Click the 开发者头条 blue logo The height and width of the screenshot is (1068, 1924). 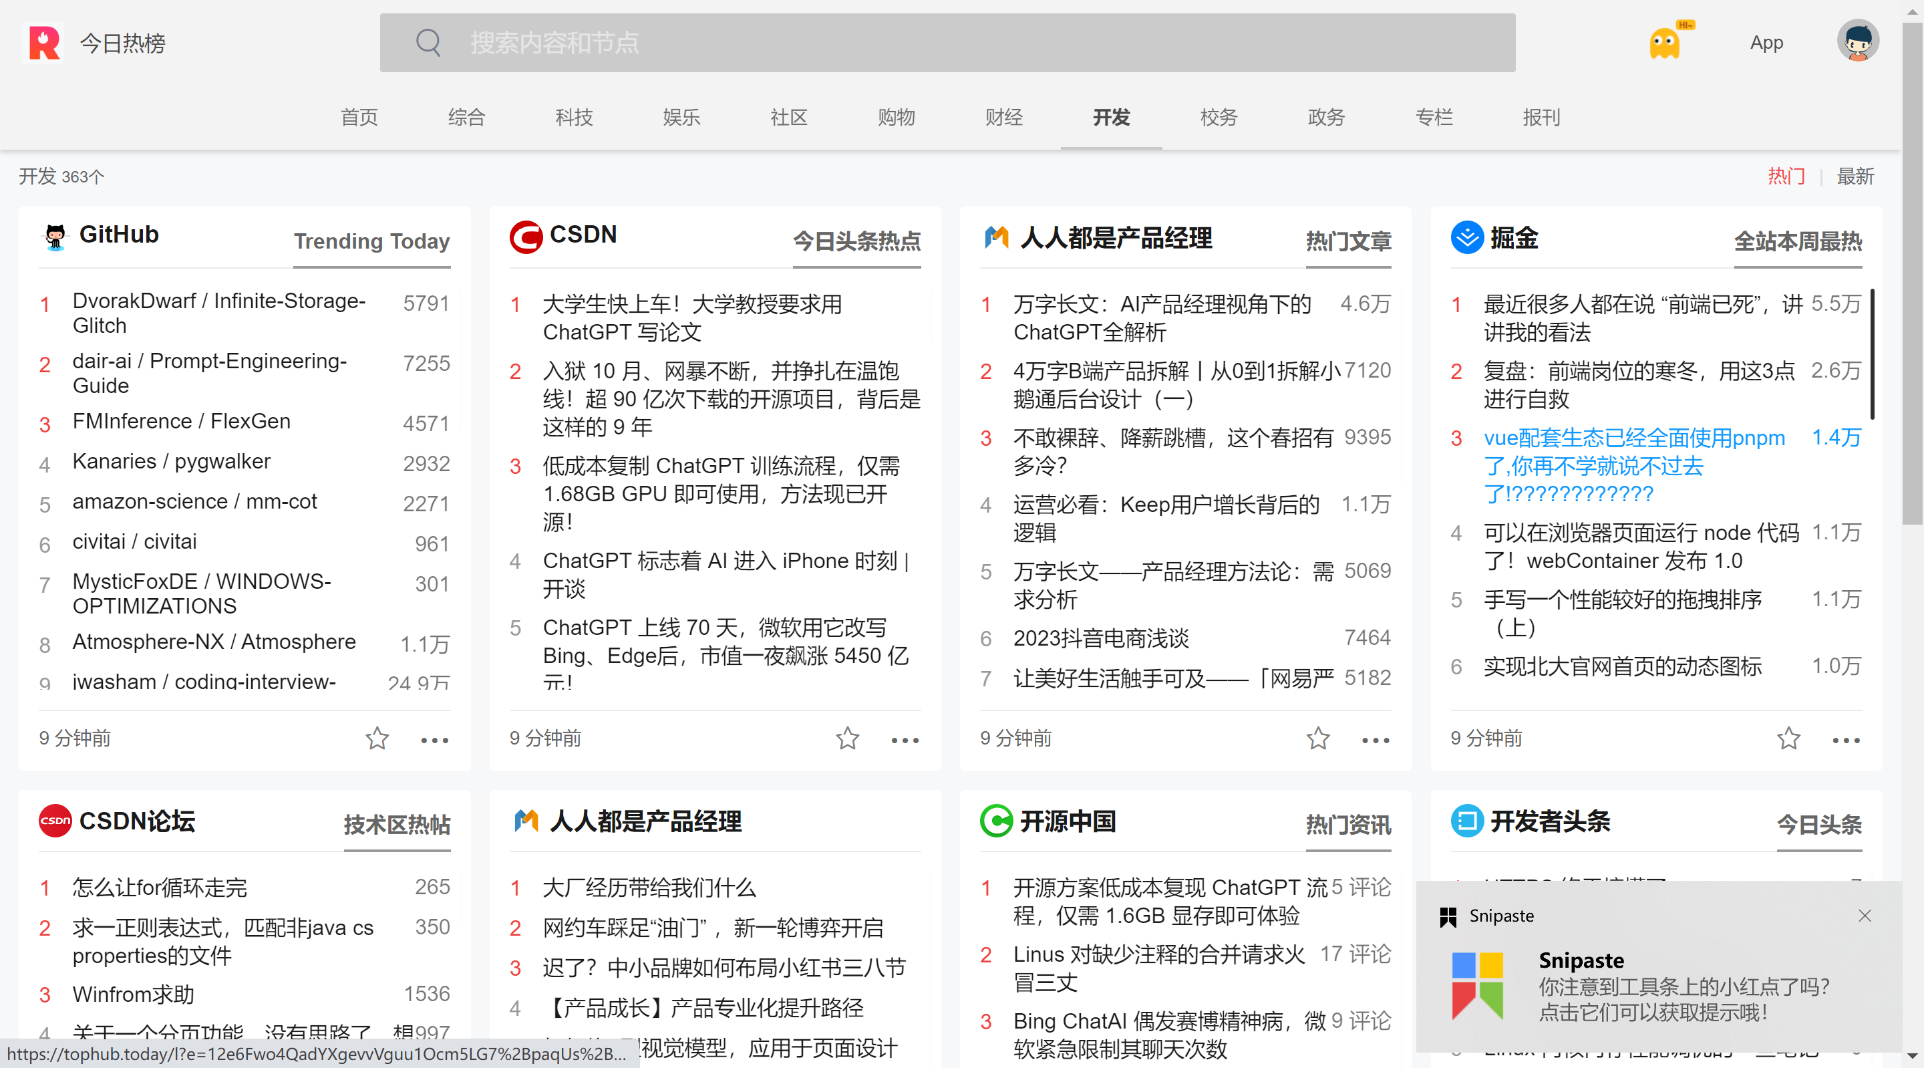[x=1467, y=820]
